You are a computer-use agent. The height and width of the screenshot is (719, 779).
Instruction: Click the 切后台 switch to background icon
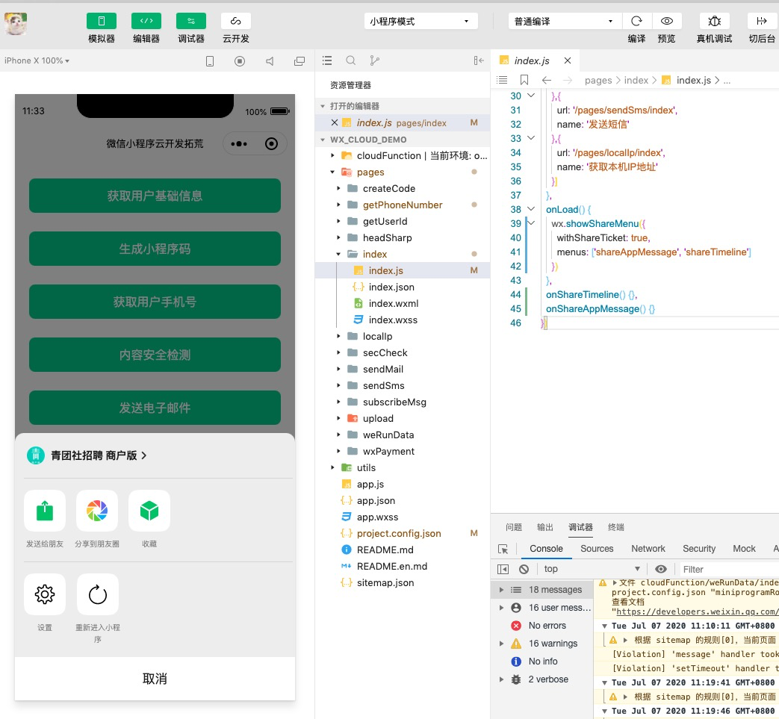762,21
